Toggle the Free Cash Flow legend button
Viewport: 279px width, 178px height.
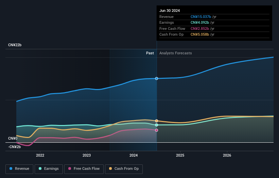[84, 169]
